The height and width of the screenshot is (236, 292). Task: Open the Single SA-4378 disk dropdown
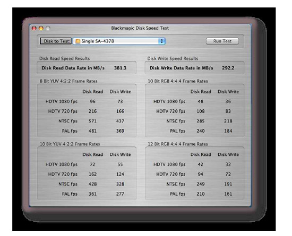[119, 41]
